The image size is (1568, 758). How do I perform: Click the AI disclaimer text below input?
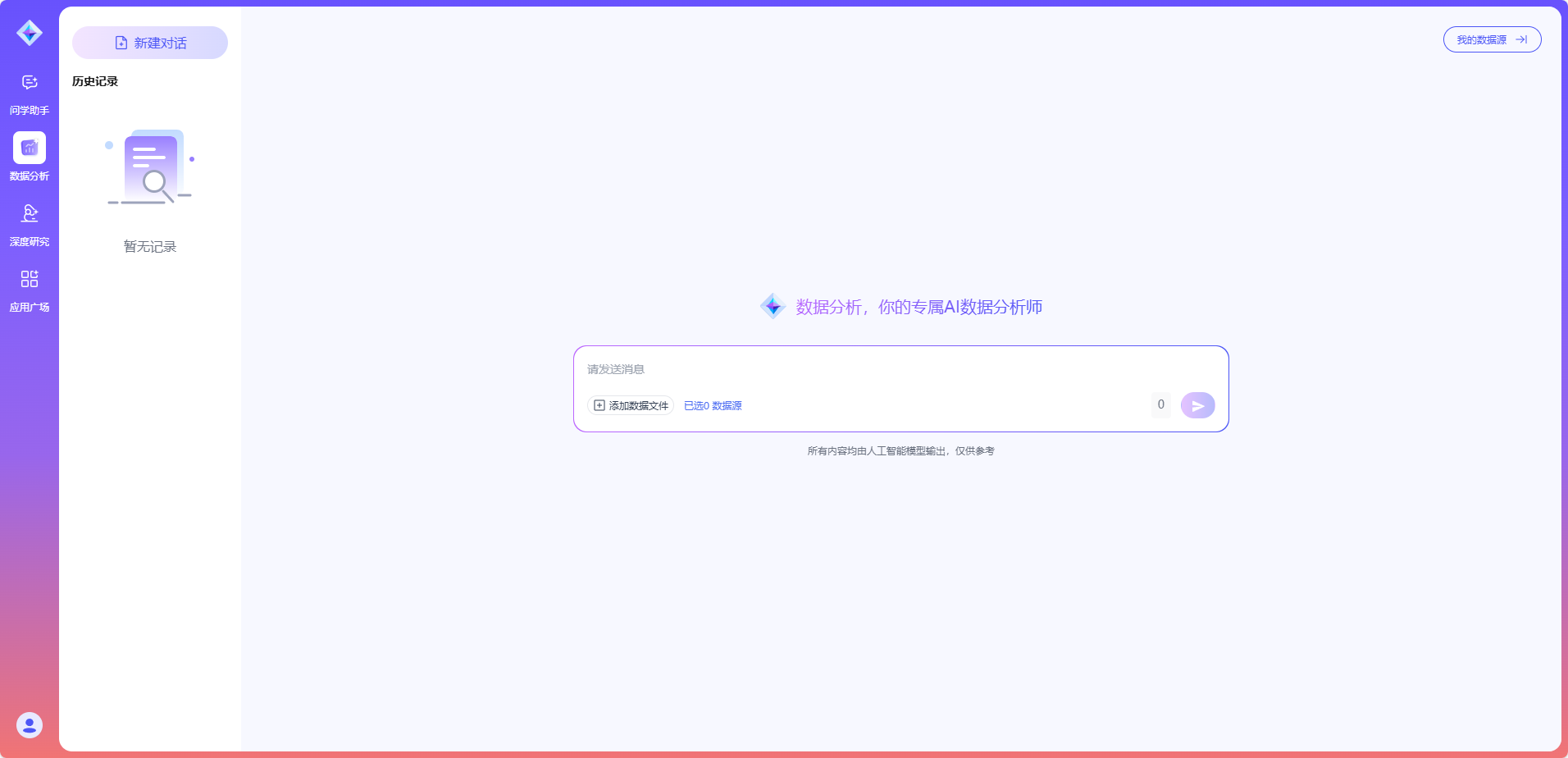[900, 451]
